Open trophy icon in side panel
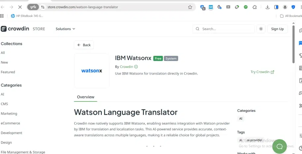Viewport: 302px width, 154px height. (x=300, y=56)
